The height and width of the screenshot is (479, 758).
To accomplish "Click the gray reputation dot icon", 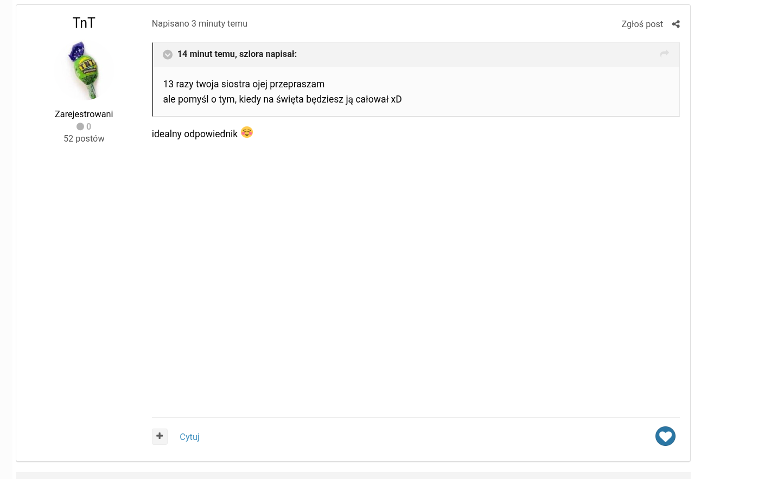I will 80,126.
